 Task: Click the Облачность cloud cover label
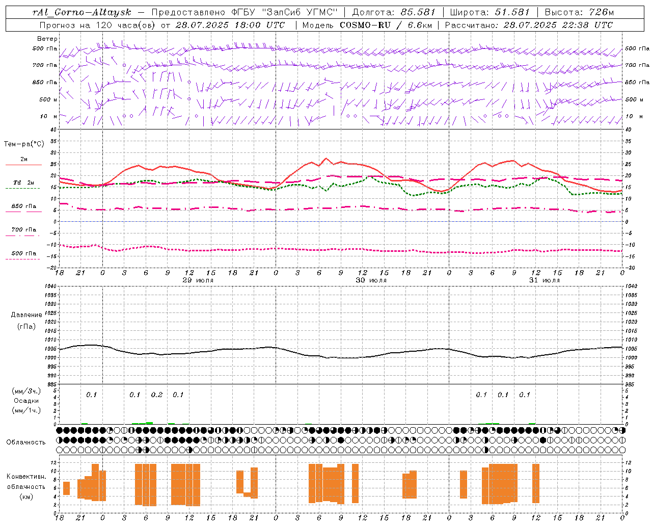pyautogui.click(x=26, y=442)
